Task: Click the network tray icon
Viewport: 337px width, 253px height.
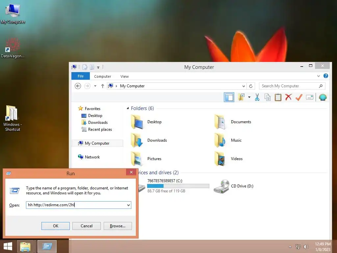Action: (298, 246)
